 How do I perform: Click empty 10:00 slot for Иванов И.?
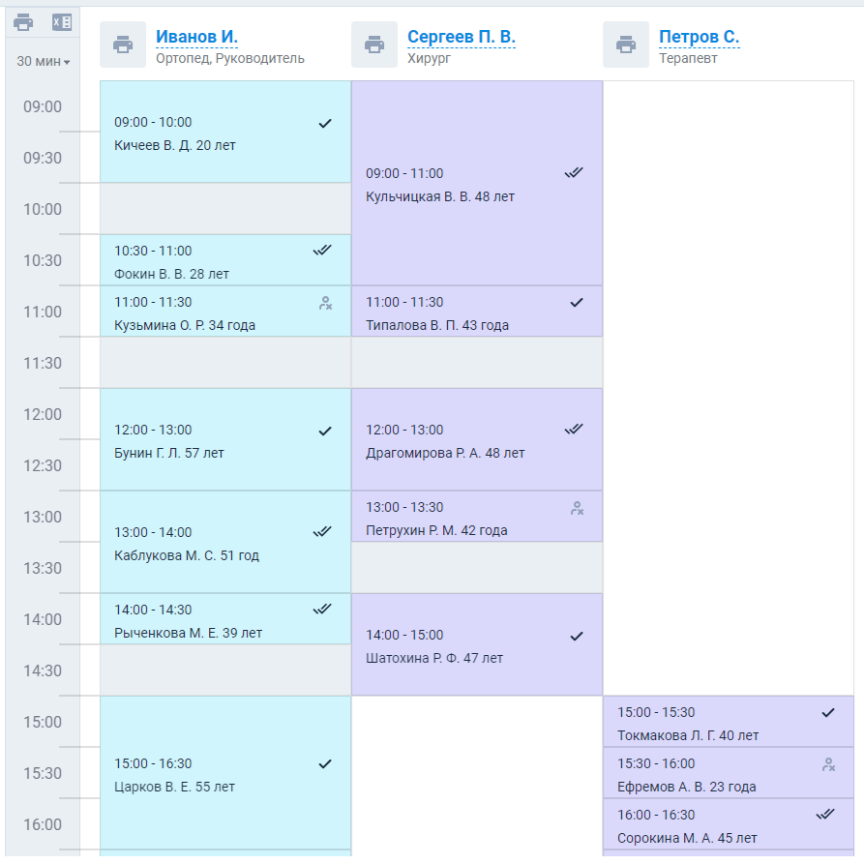pyautogui.click(x=225, y=209)
